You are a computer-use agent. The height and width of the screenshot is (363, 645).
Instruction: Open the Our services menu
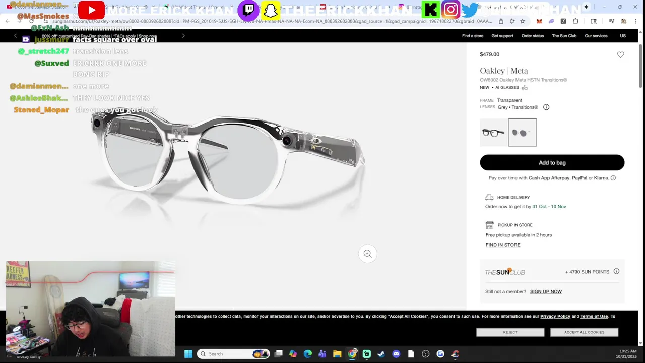596,36
